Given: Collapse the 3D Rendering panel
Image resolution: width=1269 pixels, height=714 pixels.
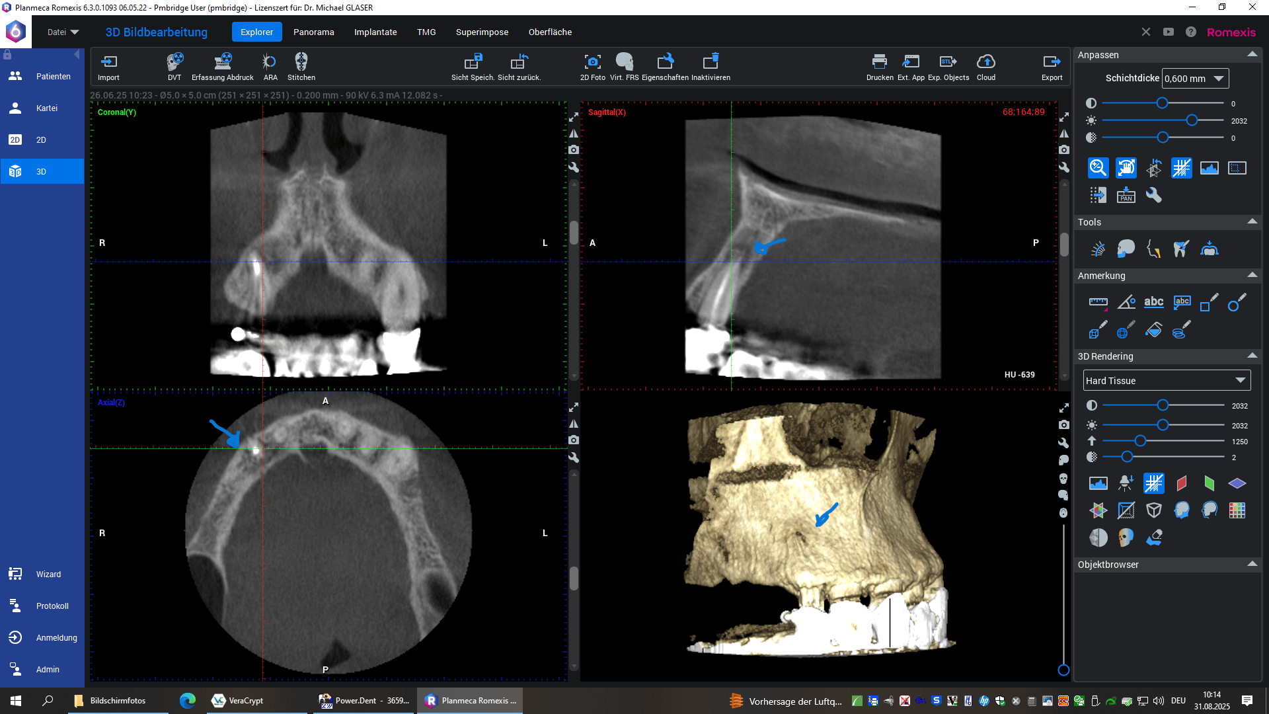Looking at the screenshot, I should 1252,356.
